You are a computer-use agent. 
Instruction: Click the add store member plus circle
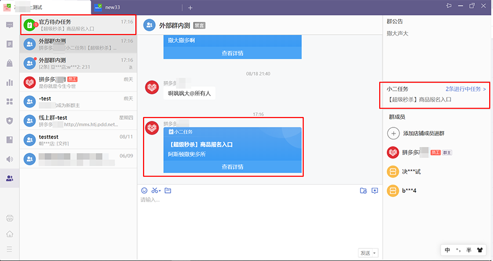(393, 134)
